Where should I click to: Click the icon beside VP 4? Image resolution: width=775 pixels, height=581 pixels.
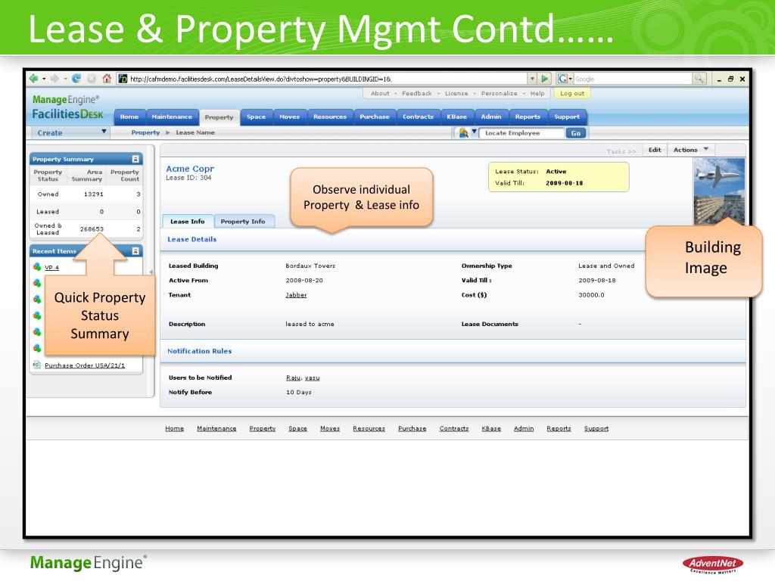(x=37, y=267)
